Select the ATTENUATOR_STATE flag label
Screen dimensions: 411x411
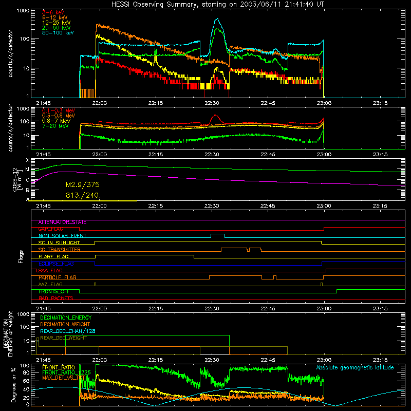[62, 222]
